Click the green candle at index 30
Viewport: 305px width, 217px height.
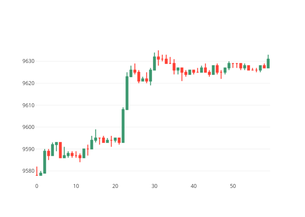point(154,63)
